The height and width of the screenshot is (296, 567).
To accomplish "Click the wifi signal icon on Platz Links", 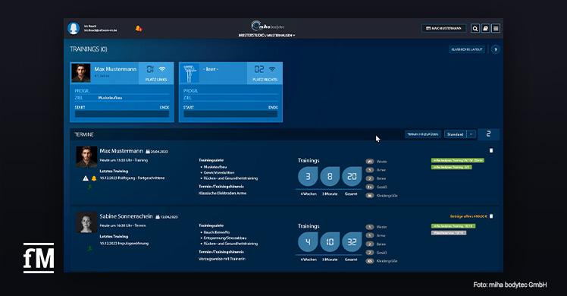I will coord(162,69).
